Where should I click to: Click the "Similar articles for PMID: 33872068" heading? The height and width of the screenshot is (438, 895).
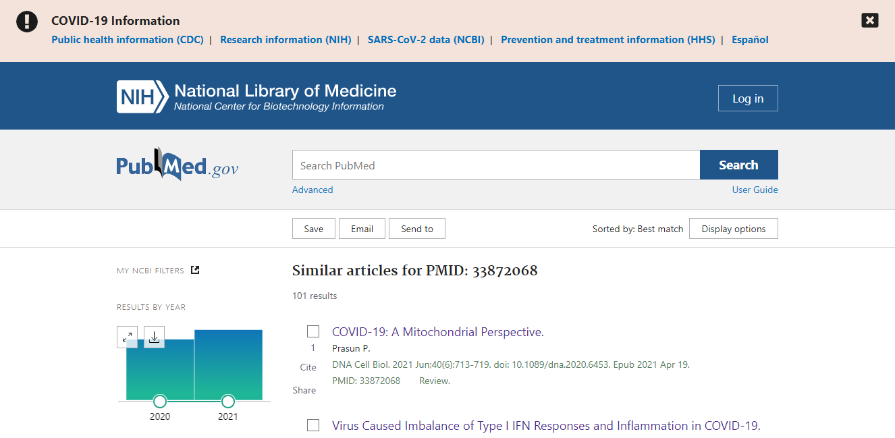[x=415, y=271]
